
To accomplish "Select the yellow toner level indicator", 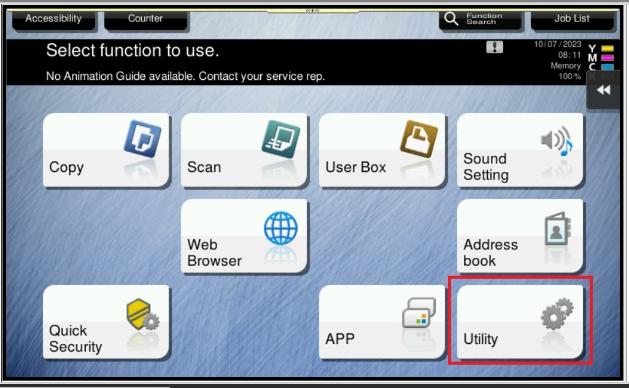I will coord(607,49).
